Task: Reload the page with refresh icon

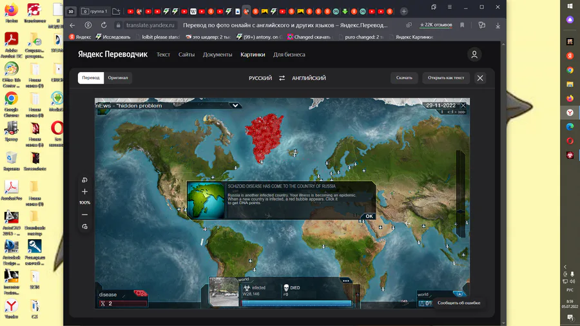Action: pyautogui.click(x=104, y=25)
